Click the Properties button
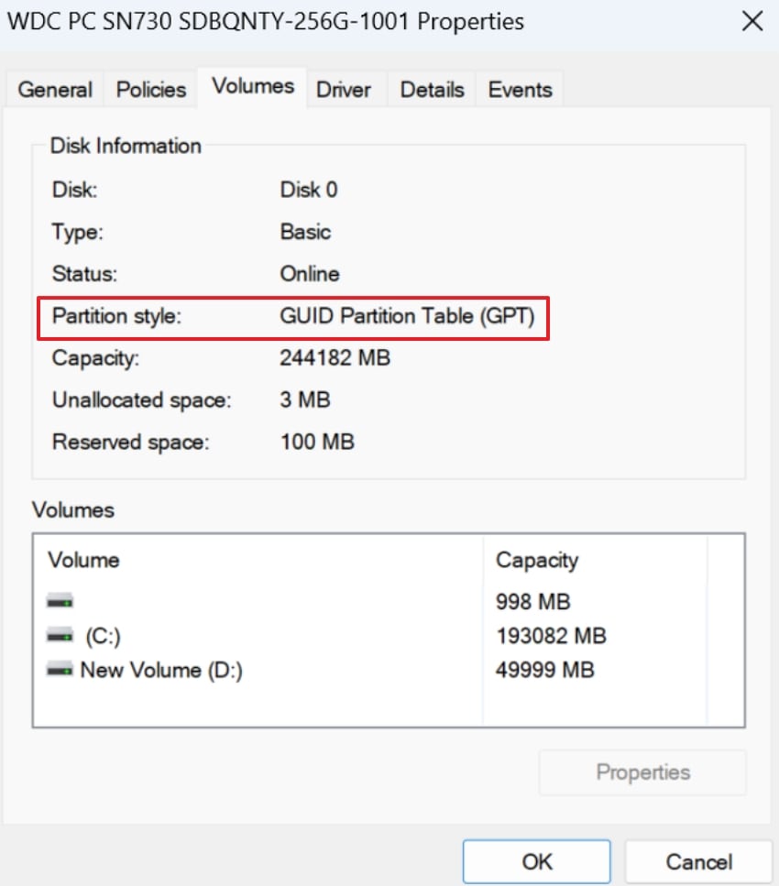 pyautogui.click(x=642, y=771)
